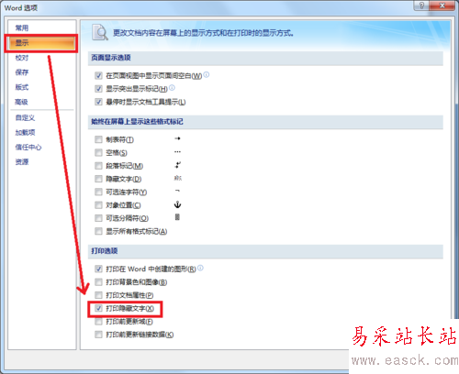
Task: Click the optional break symbol icon
Action: [x=177, y=217]
